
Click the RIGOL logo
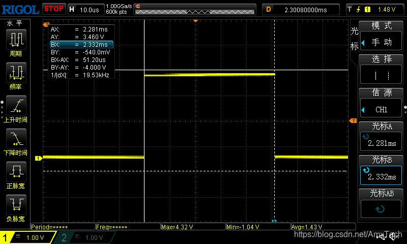coord(20,10)
